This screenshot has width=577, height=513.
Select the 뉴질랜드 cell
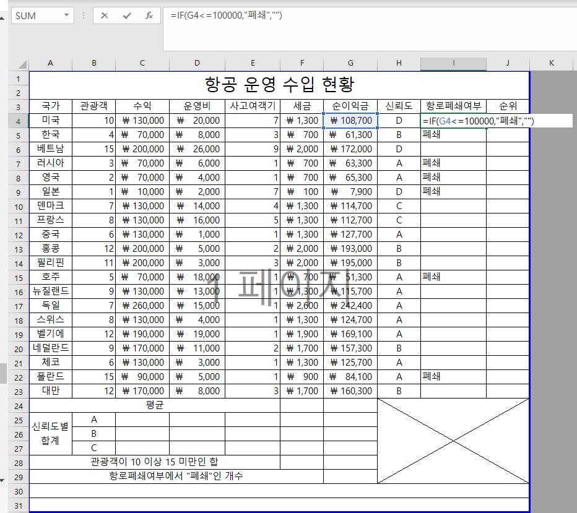[51, 291]
